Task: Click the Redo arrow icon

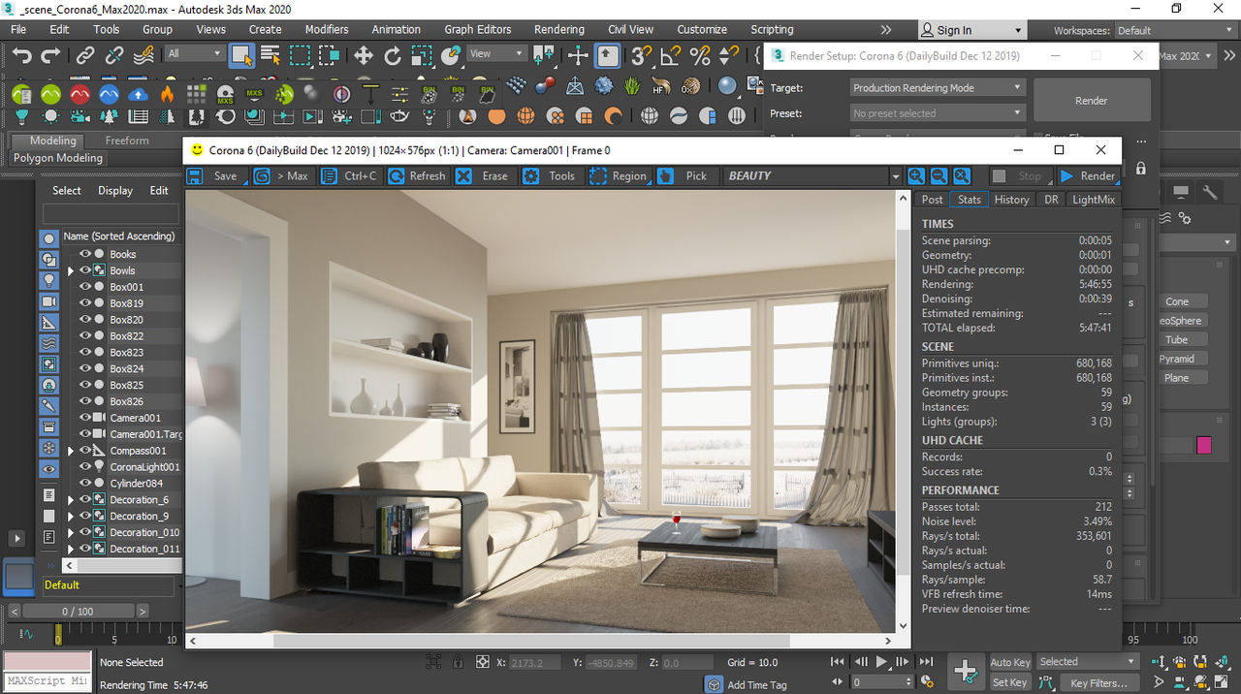Action: coord(51,55)
